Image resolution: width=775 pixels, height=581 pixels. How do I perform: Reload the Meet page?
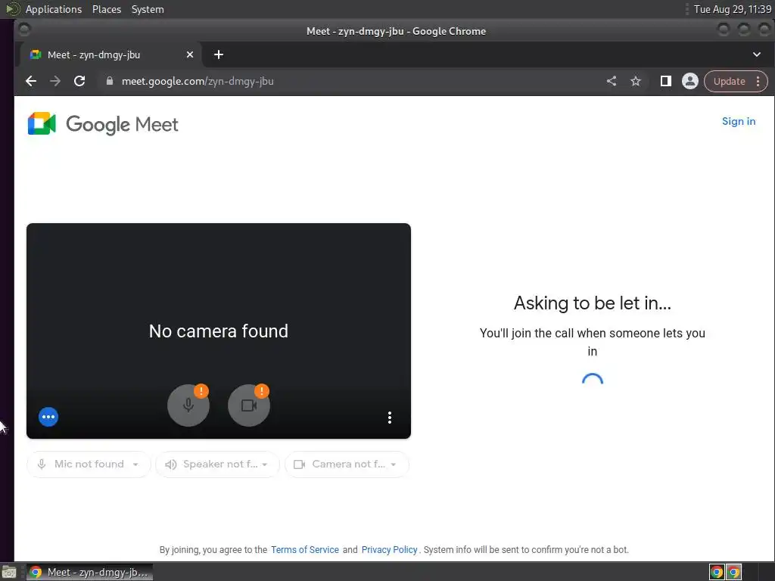[x=79, y=81]
